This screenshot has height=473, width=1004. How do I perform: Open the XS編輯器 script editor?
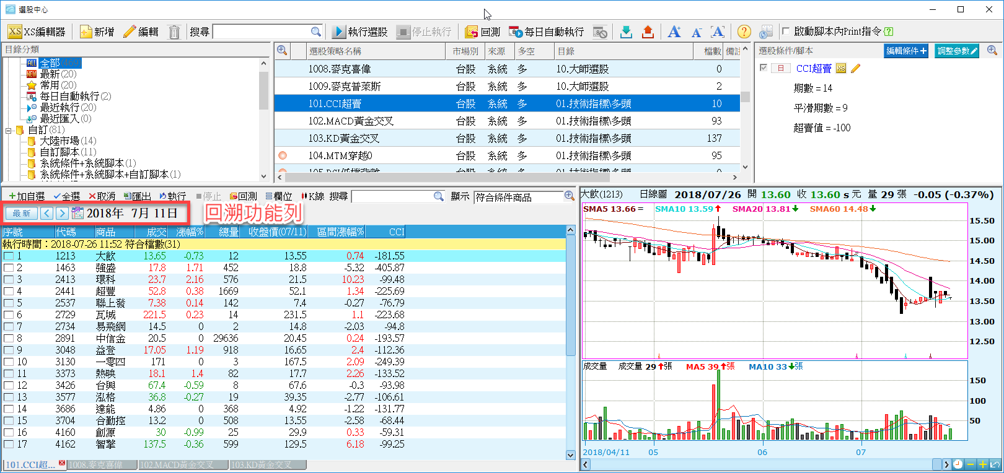37,32
